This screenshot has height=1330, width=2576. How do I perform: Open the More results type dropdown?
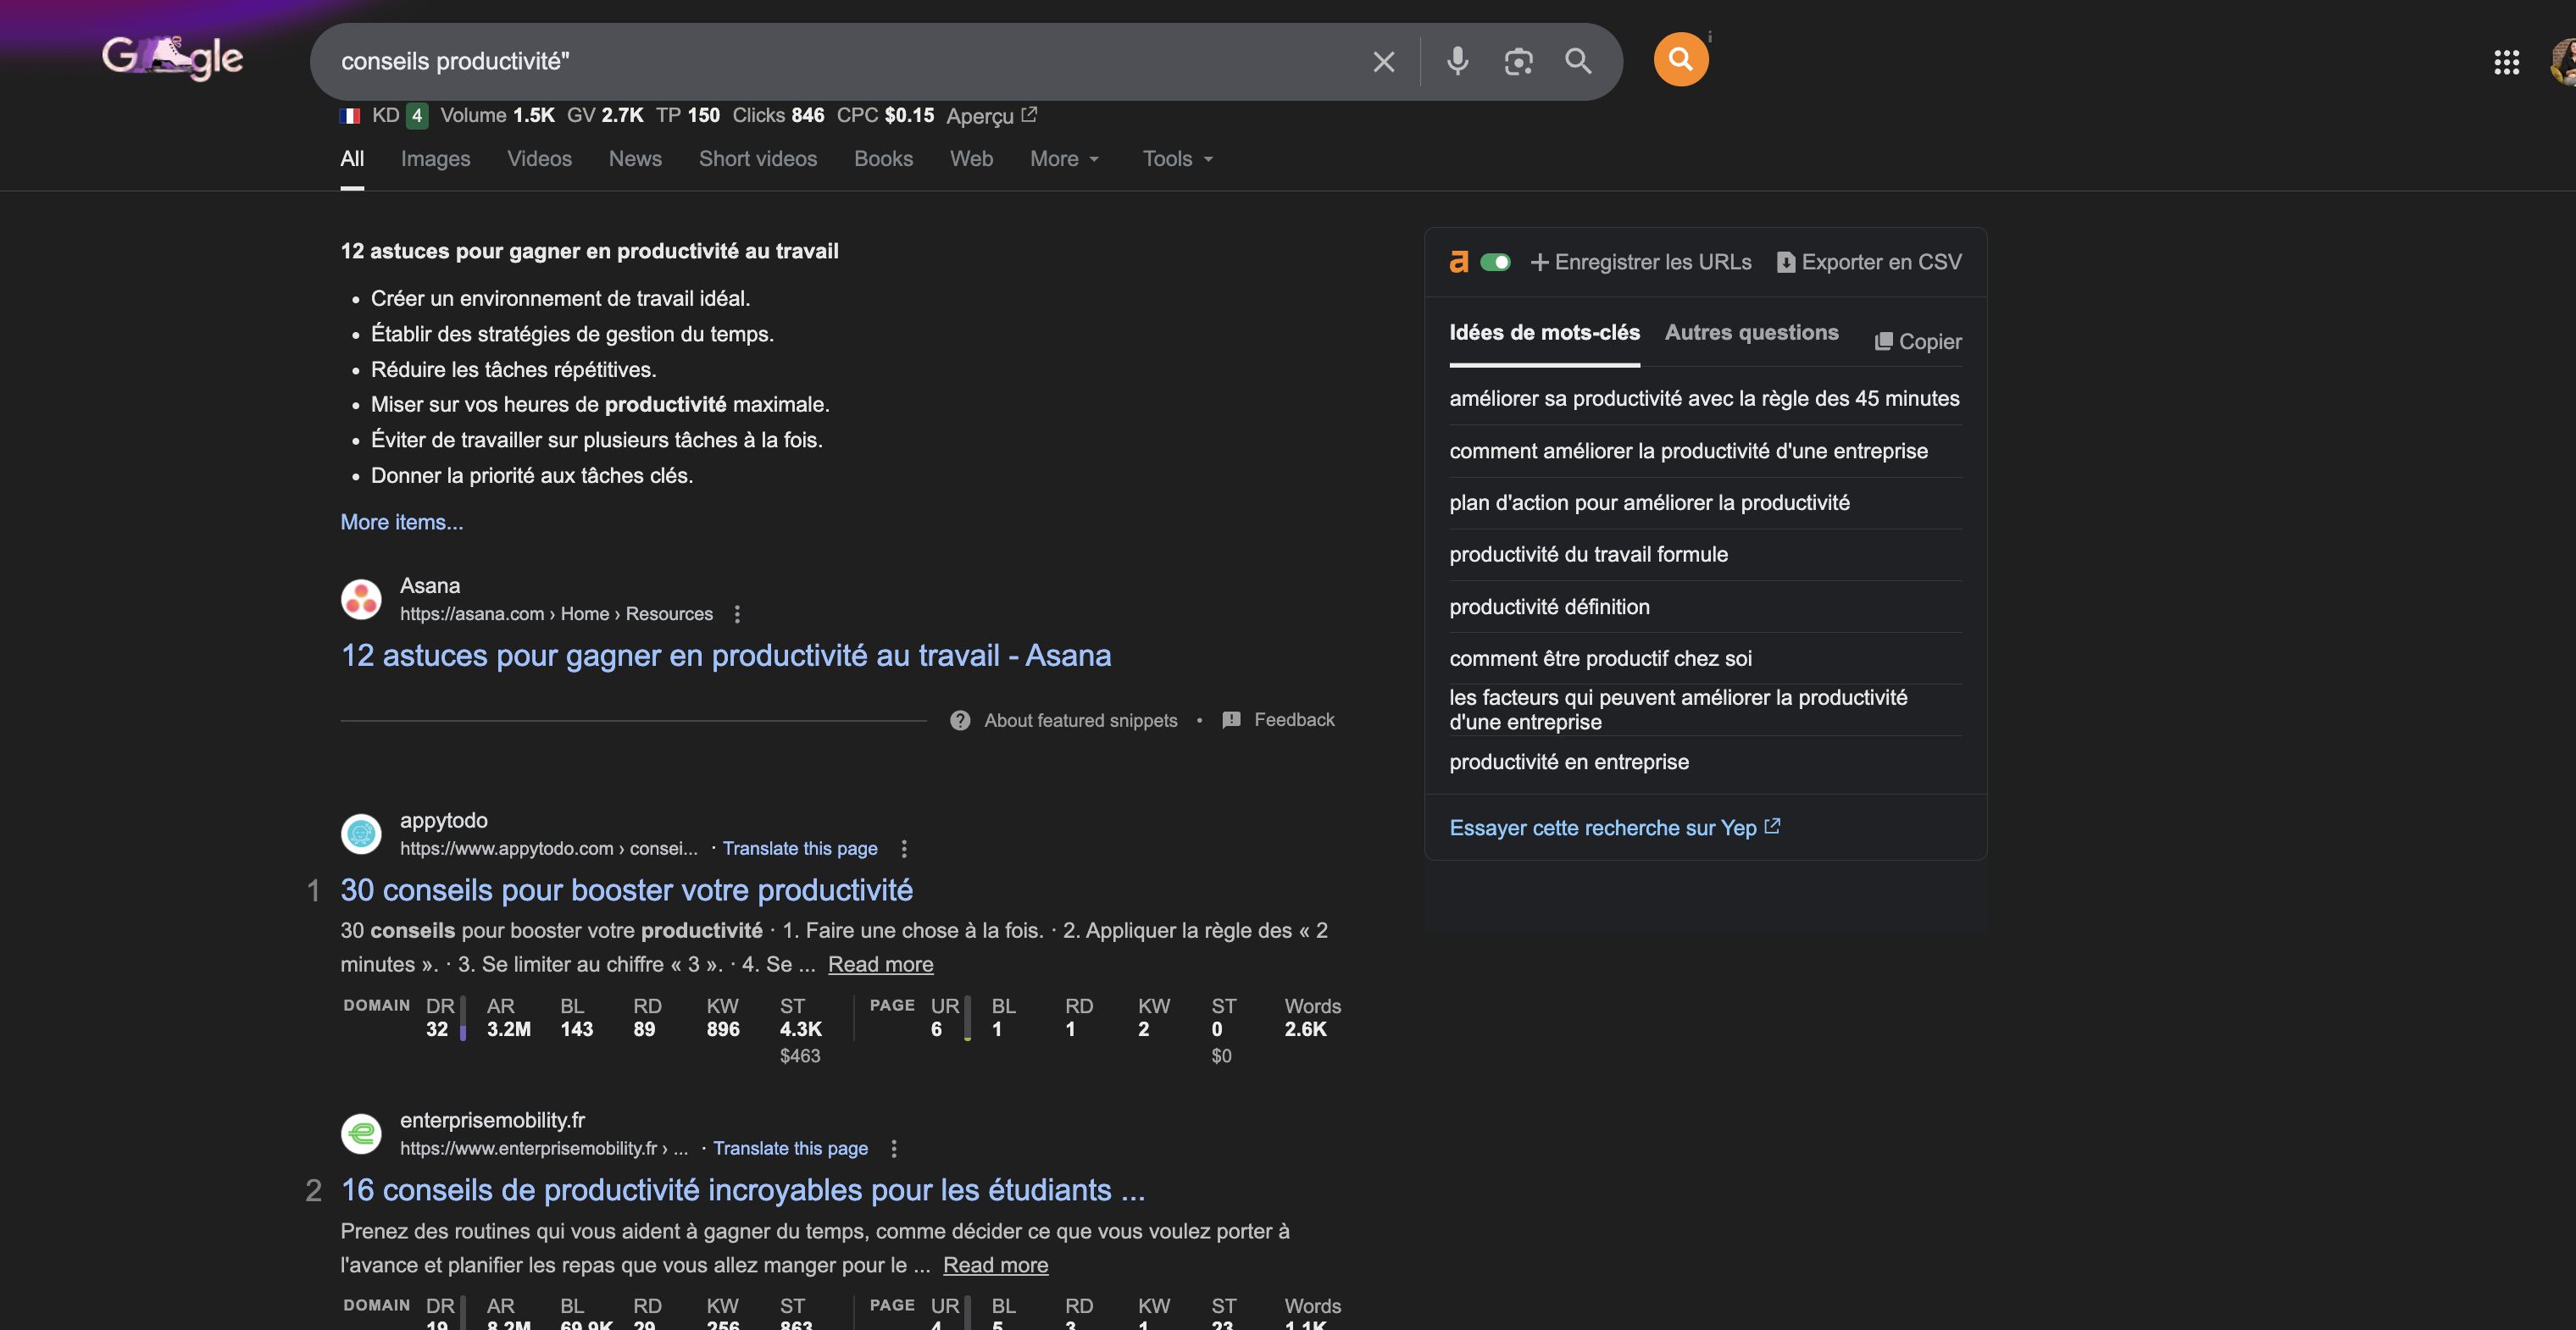pos(1063,159)
